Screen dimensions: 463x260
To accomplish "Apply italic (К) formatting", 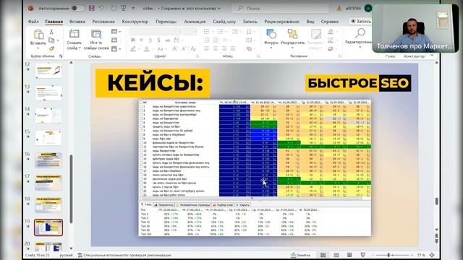I will point(142,40).
